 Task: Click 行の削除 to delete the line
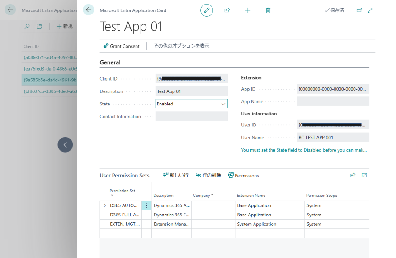pyautogui.click(x=208, y=175)
